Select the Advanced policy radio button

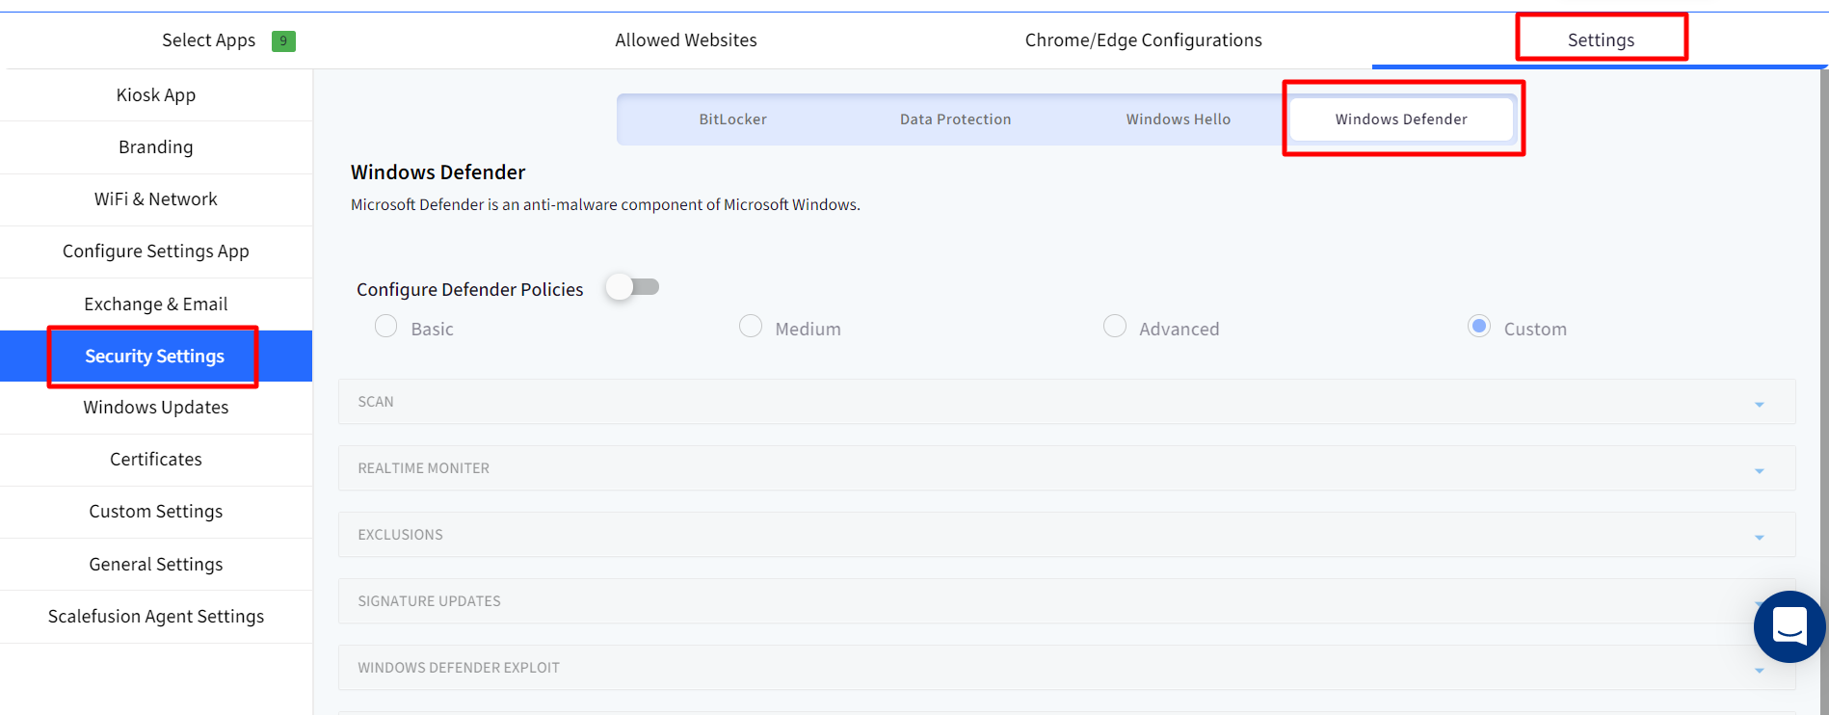(x=1114, y=327)
